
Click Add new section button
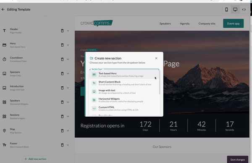tap(36, 159)
